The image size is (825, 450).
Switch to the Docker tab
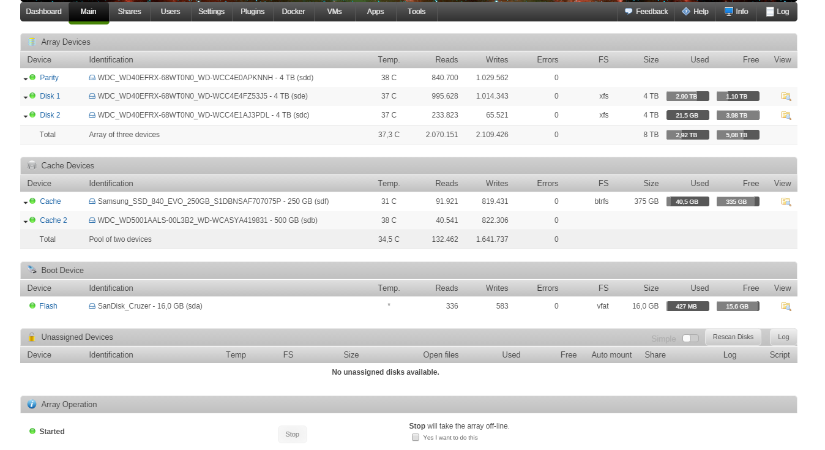(x=293, y=12)
